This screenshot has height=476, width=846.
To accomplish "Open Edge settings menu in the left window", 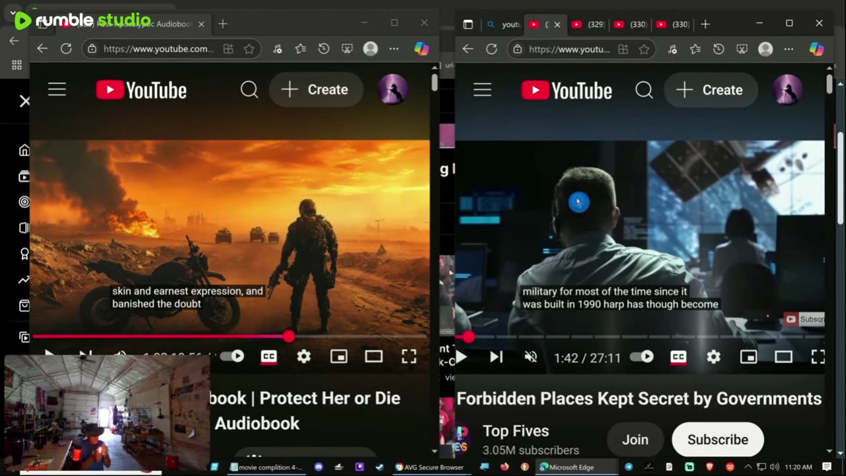I will point(394,49).
